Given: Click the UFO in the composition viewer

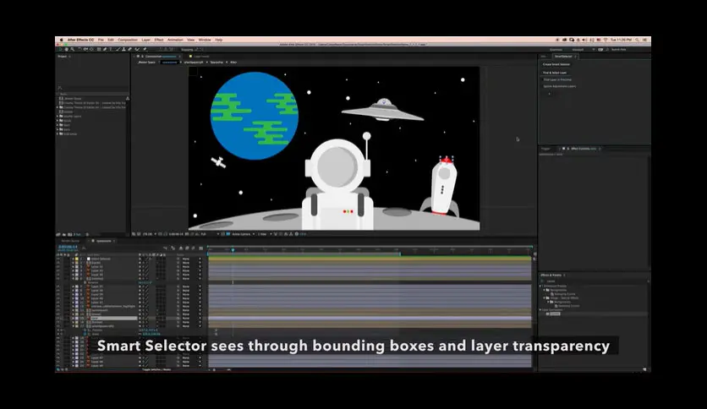Looking at the screenshot, I should (382, 110).
